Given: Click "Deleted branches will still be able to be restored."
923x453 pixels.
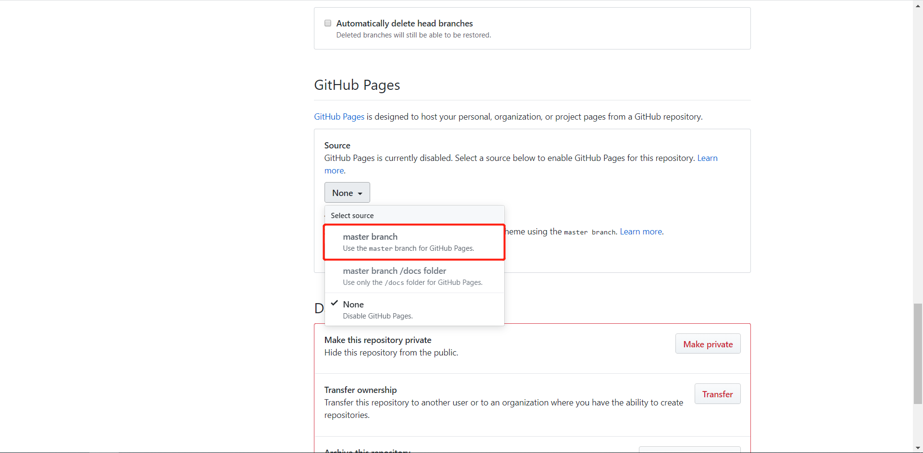Looking at the screenshot, I should click(413, 35).
